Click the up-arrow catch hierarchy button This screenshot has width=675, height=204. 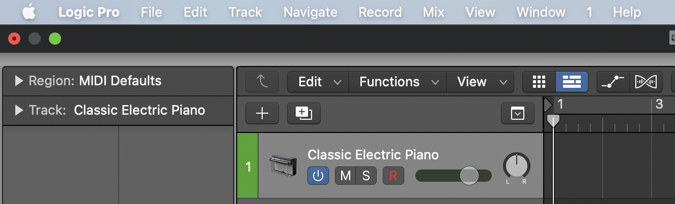click(x=262, y=82)
